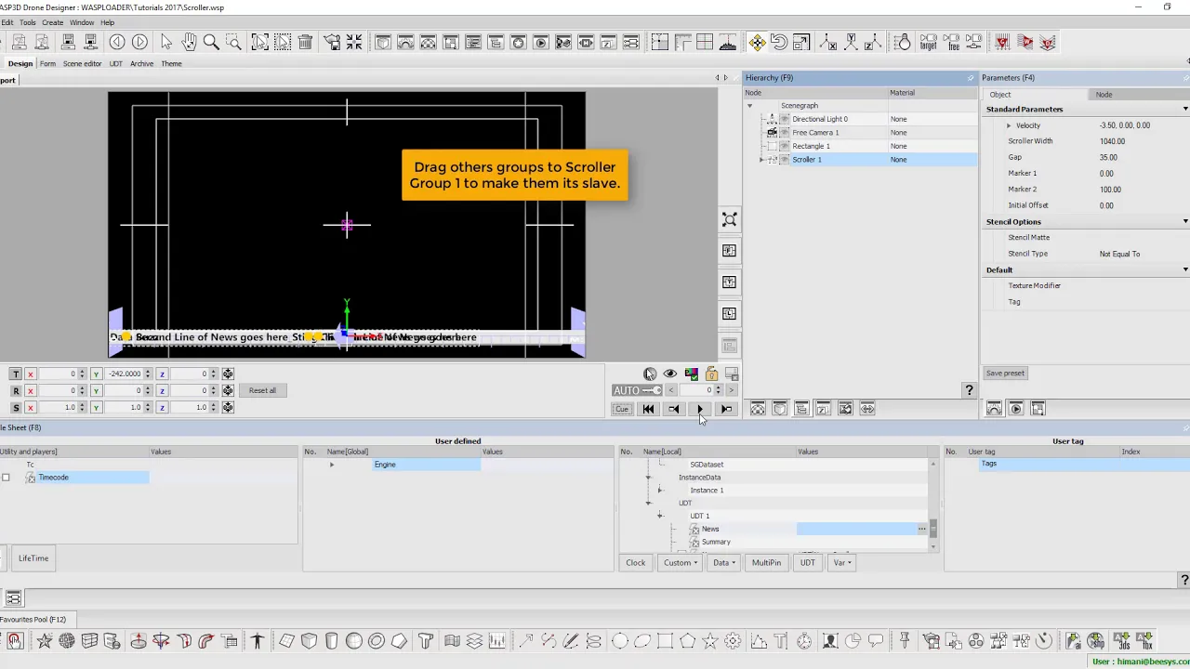Click the previous circle arrow toolbar icon

coord(117,42)
